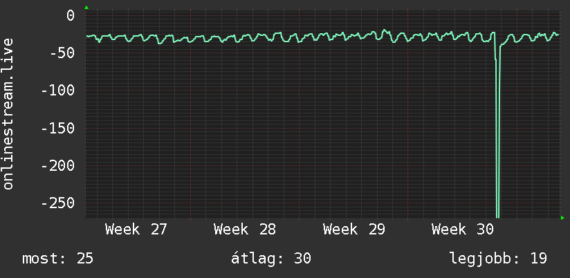570x278 pixels.
Task: Click the Week 28 axis label
Action: pyautogui.click(x=245, y=230)
